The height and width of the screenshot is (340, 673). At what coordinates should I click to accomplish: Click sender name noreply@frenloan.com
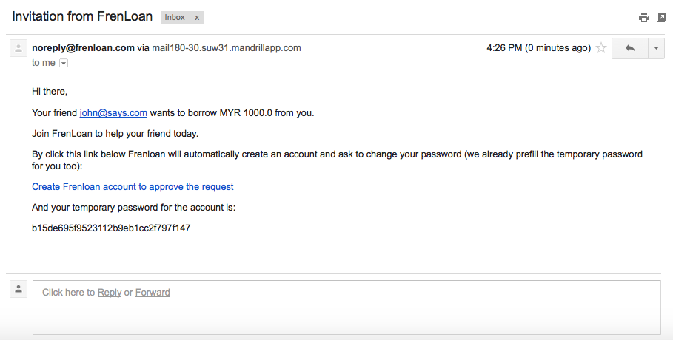pos(83,48)
